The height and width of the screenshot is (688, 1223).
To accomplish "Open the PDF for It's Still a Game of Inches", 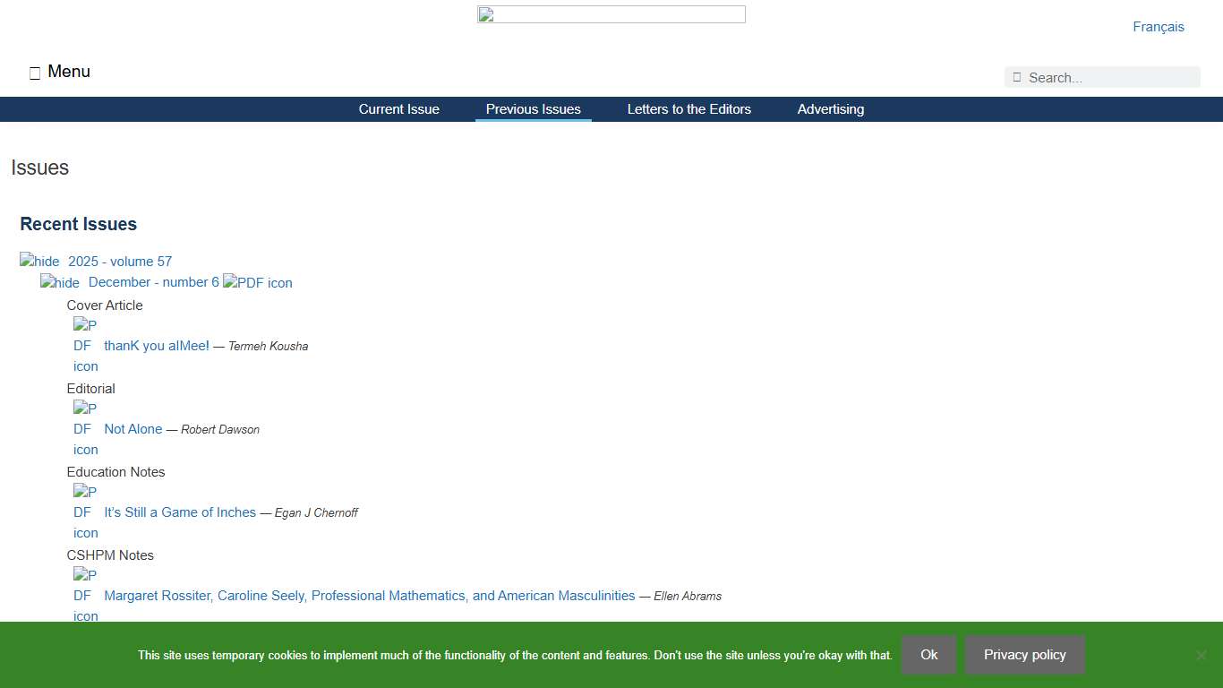I will [83, 512].
